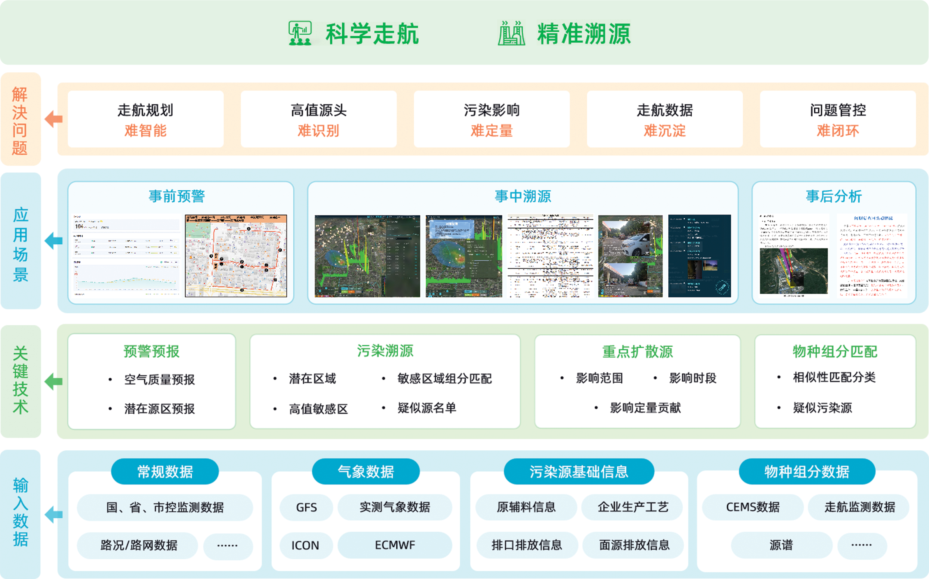Click the 原辅料信息 pill
The height and width of the screenshot is (579, 929).
coord(526,507)
